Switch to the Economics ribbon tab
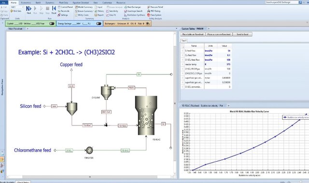 [x=26, y=2]
